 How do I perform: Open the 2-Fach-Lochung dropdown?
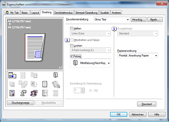(90, 50)
